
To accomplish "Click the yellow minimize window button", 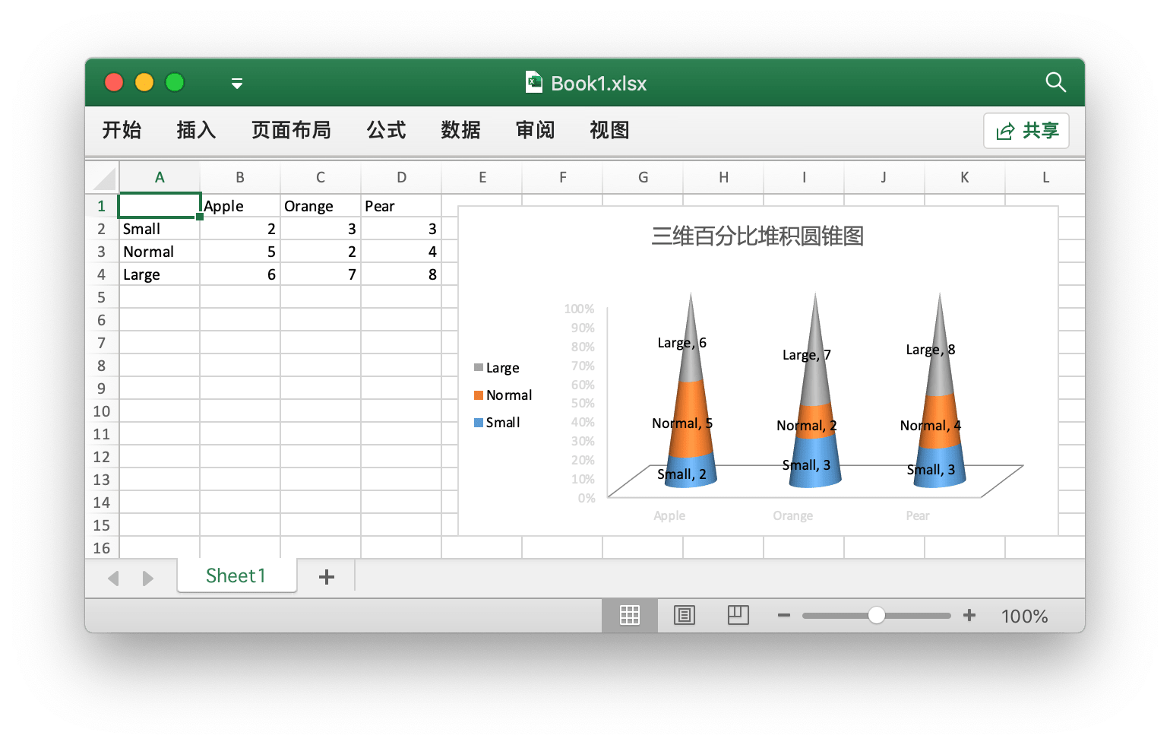I will [x=144, y=82].
